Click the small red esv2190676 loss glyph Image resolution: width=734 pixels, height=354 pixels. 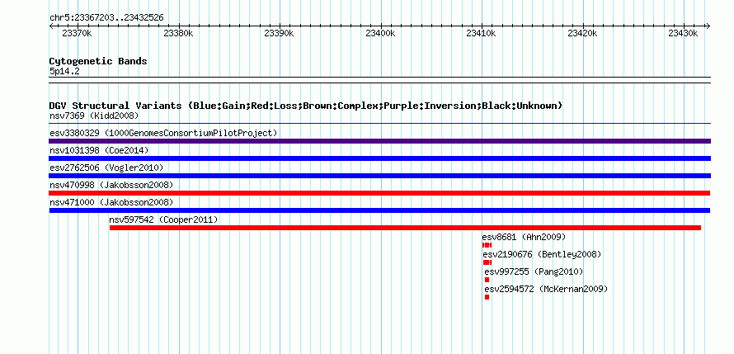487,262
